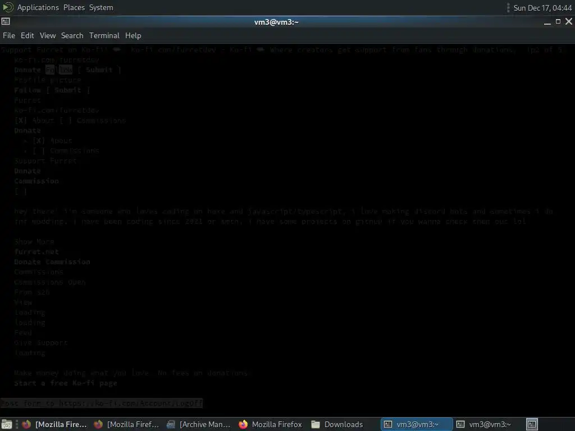Click the Feed text
The width and height of the screenshot is (575, 431).
(x=23, y=332)
